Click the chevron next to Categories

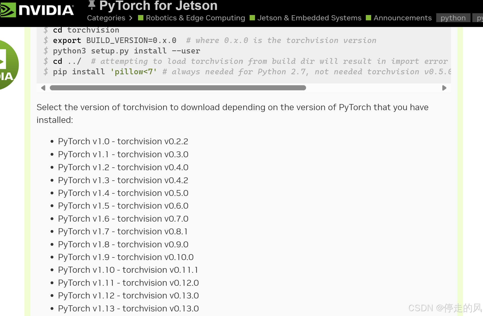coord(131,18)
